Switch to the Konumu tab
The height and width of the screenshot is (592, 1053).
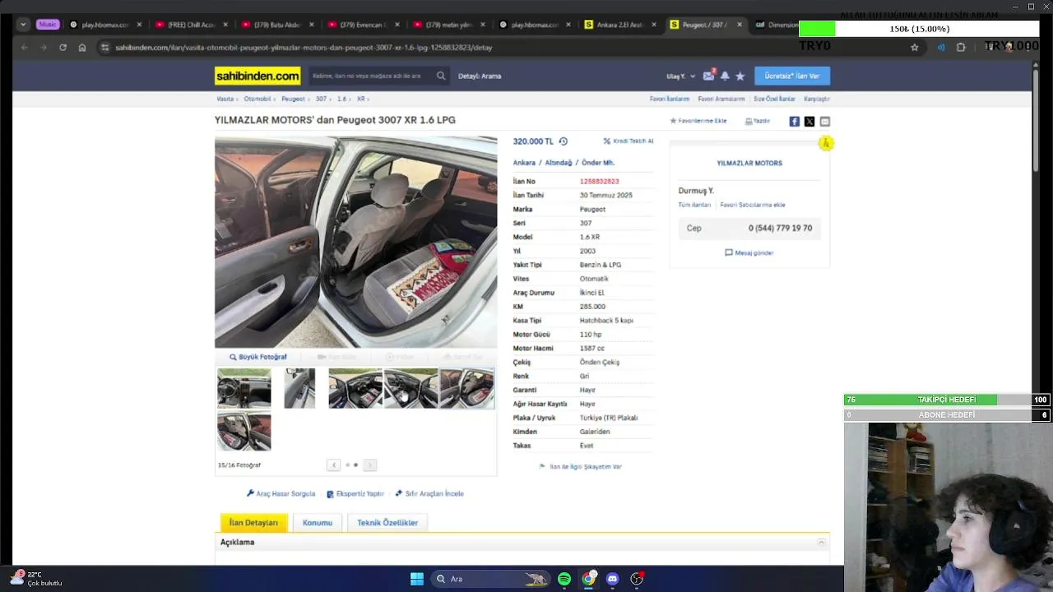318,523
